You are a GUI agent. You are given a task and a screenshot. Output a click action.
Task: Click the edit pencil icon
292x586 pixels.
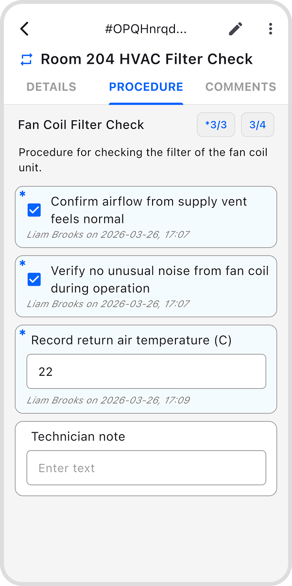point(235,29)
